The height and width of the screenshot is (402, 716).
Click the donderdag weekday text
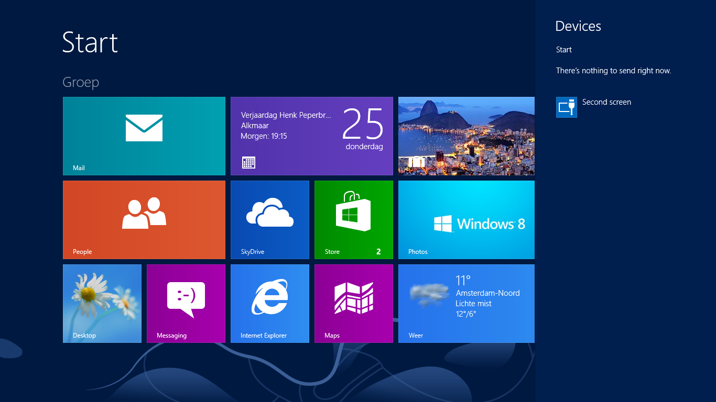[x=364, y=147]
